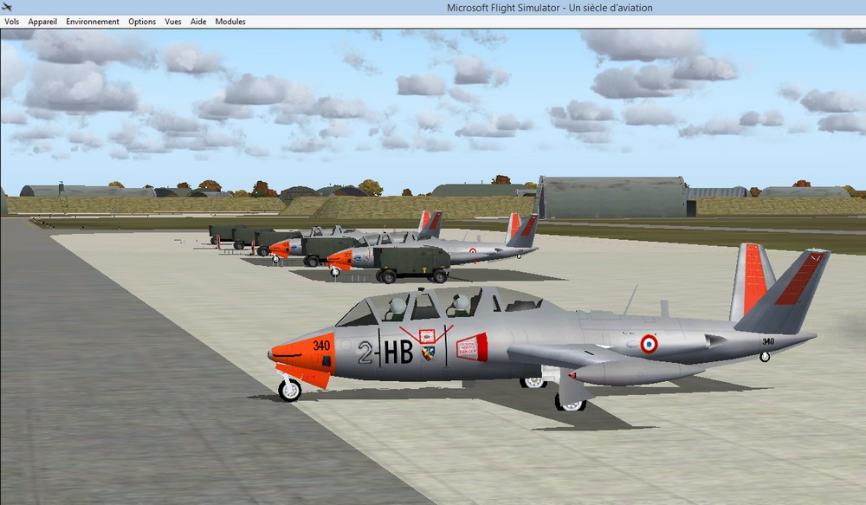The height and width of the screenshot is (505, 866).
Task: Open the Options menu
Action: [142, 22]
